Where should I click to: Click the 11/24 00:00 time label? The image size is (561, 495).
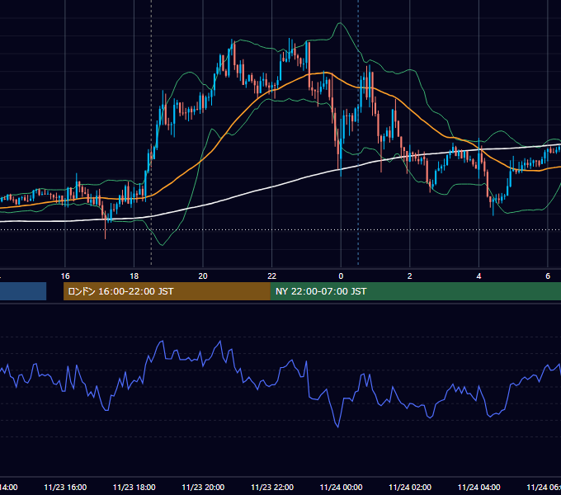coord(341,487)
